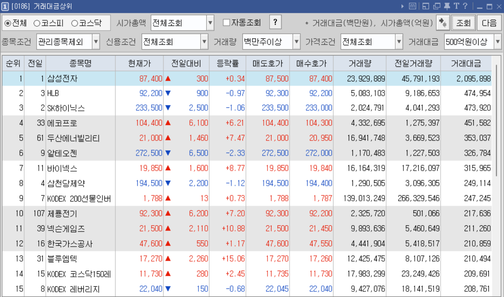Select the HLB stock name
Image resolution: width=504 pixels, height=297 pixels.
(x=53, y=94)
